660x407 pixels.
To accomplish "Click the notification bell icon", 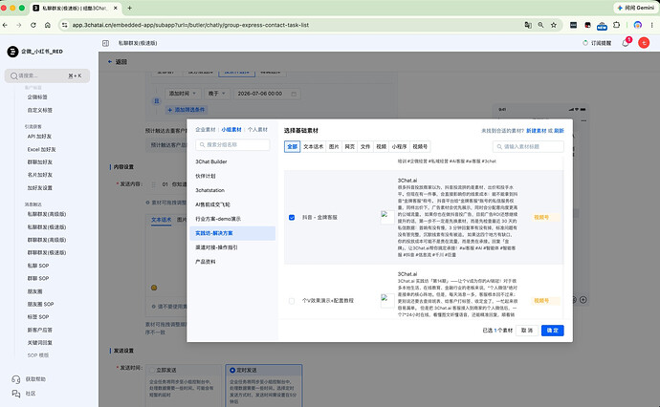I will tap(626, 43).
